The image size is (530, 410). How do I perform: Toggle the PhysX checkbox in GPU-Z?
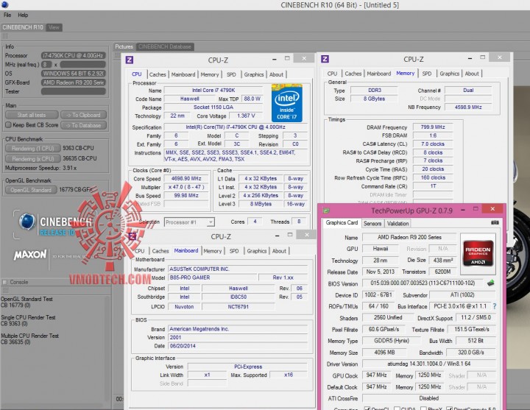point(423,409)
